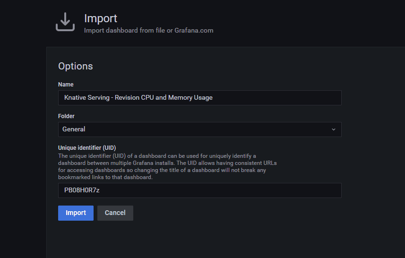Click the dashboard Name input field
The image size is (405, 258).
[x=199, y=98]
